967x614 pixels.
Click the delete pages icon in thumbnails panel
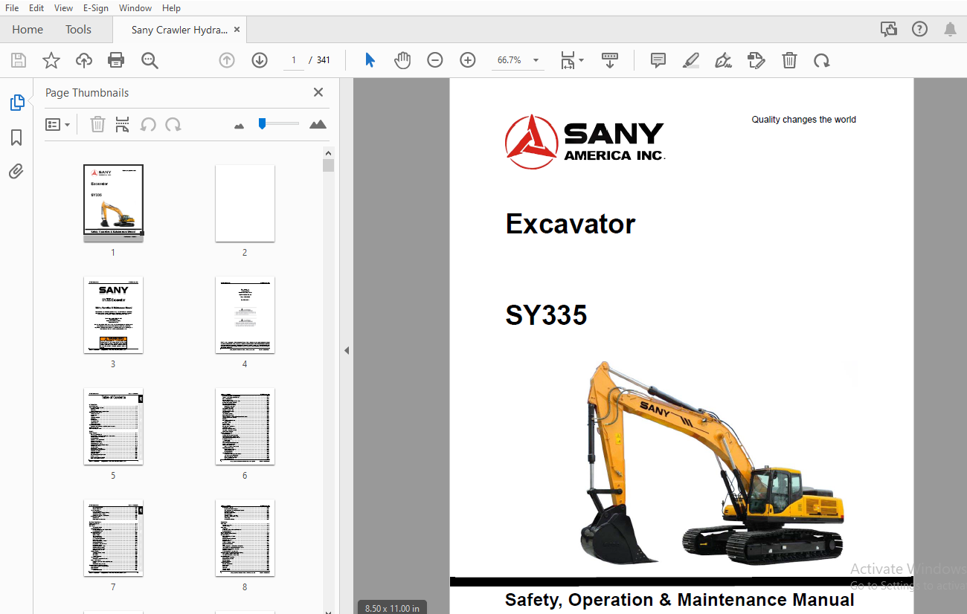click(97, 124)
